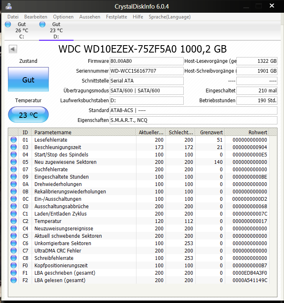Open the Sprache(Language) menu

pyautogui.click(x=170, y=17)
